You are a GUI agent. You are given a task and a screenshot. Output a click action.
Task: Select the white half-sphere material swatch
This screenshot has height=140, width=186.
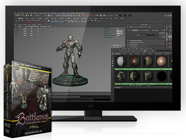pyautogui.click(x=121, y=61)
